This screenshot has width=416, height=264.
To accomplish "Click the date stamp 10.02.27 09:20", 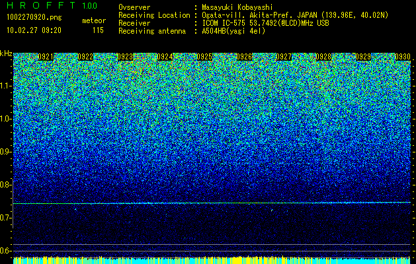I will [x=34, y=30].
